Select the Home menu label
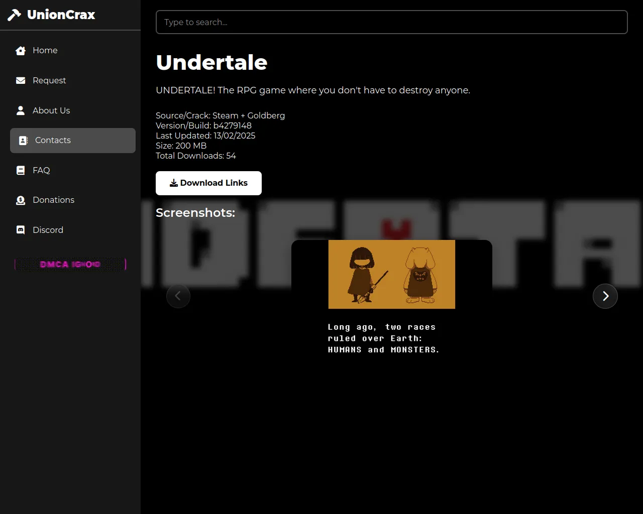Viewport: 643px width, 514px height. tap(45, 51)
